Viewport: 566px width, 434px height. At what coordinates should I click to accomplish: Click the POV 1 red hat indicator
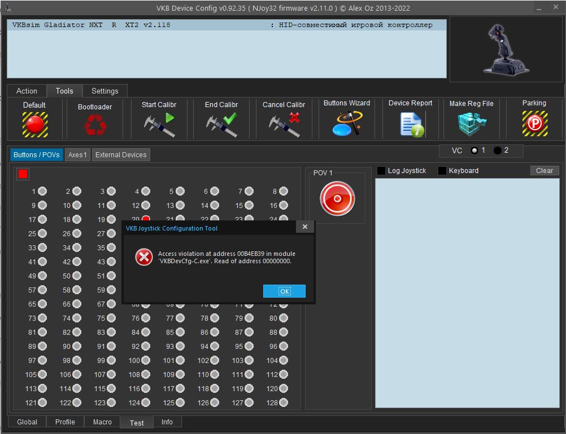pos(337,198)
